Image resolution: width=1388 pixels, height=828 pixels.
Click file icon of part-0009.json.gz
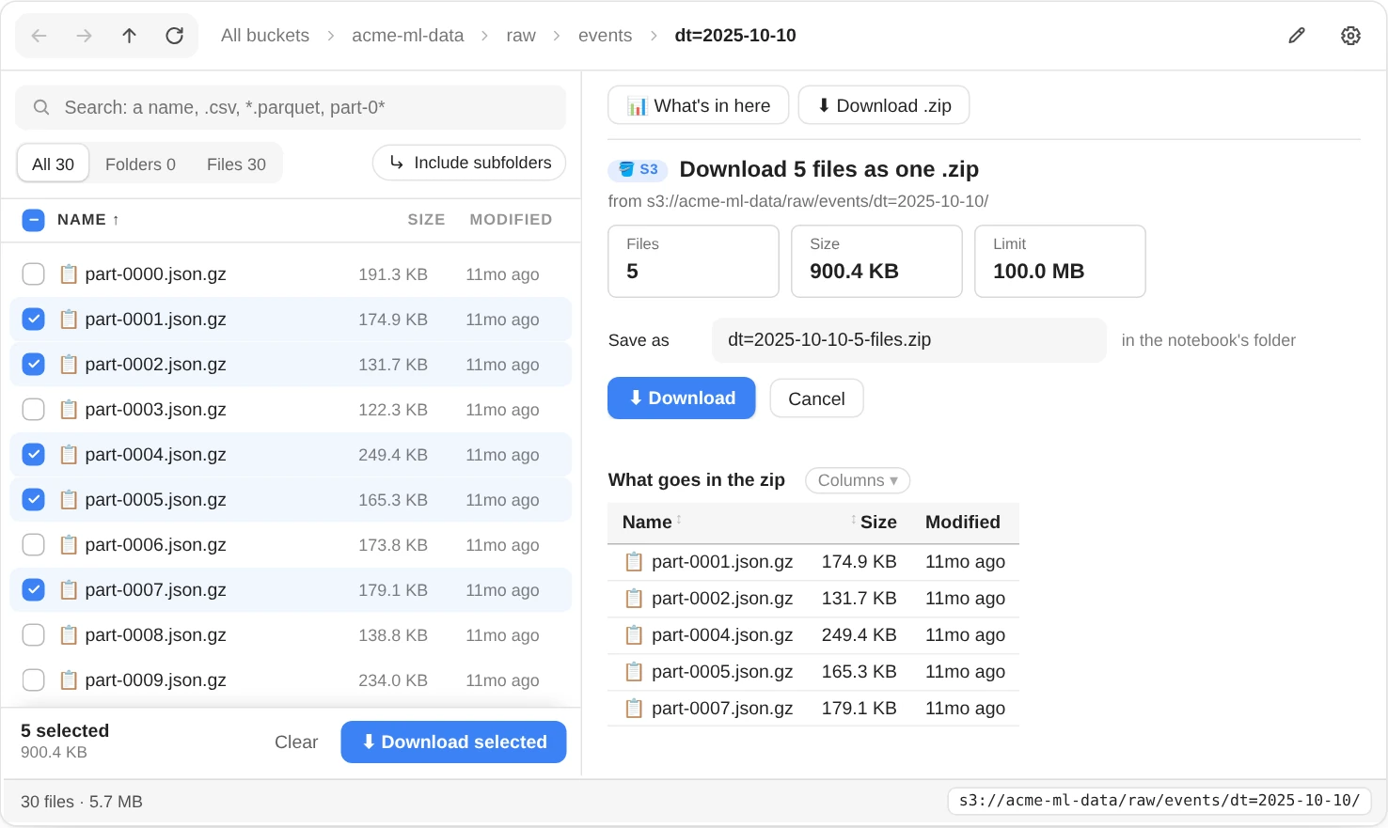coord(69,680)
